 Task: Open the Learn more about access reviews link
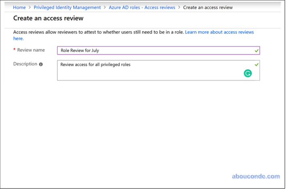219,32
